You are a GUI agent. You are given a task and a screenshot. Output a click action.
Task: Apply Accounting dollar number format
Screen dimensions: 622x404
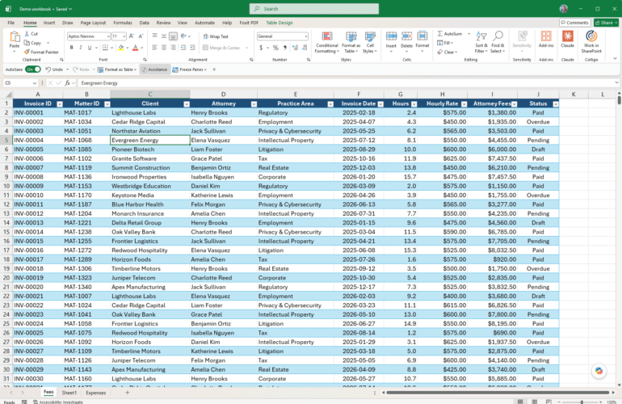tap(261, 48)
